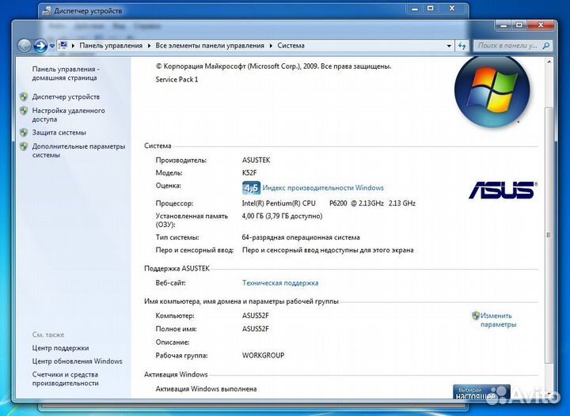The height and width of the screenshot is (416, 570).
Task: Click the Windows logo orb image
Action: coord(492,92)
